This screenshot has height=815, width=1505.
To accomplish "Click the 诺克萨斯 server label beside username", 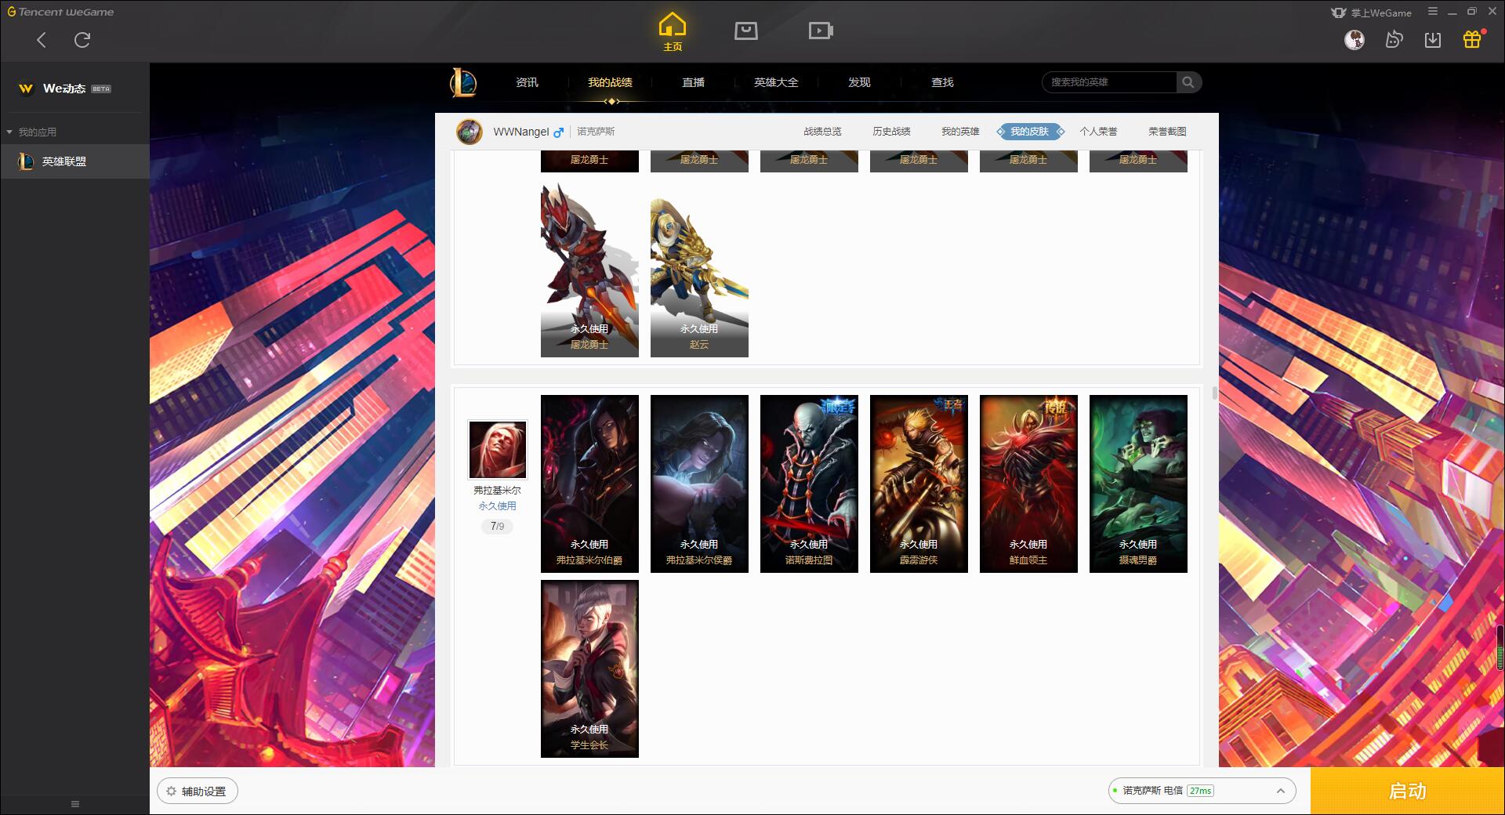I will 596,132.
